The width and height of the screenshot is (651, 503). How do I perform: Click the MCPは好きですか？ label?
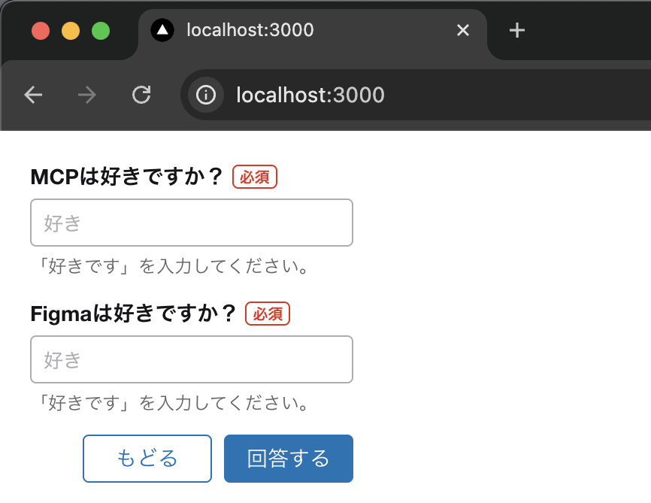pyautogui.click(x=127, y=177)
